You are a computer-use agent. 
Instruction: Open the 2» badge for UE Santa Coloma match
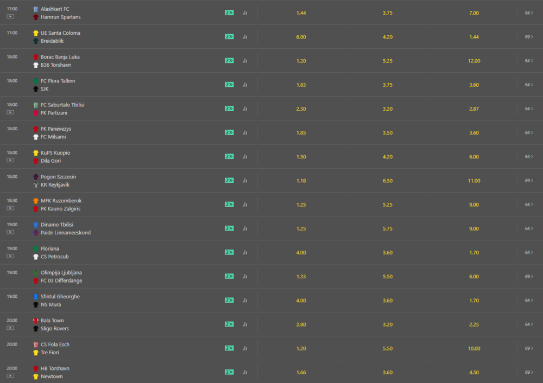(x=229, y=37)
